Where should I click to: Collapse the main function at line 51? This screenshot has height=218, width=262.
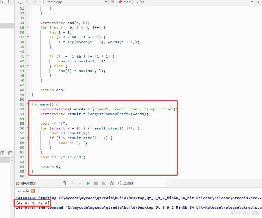tap(28, 104)
